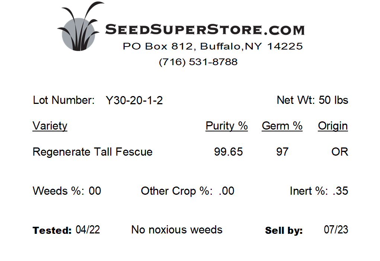
Task: Select the Lot Number label
Action: (64, 100)
